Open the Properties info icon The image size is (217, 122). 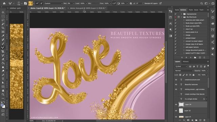click(213, 17)
